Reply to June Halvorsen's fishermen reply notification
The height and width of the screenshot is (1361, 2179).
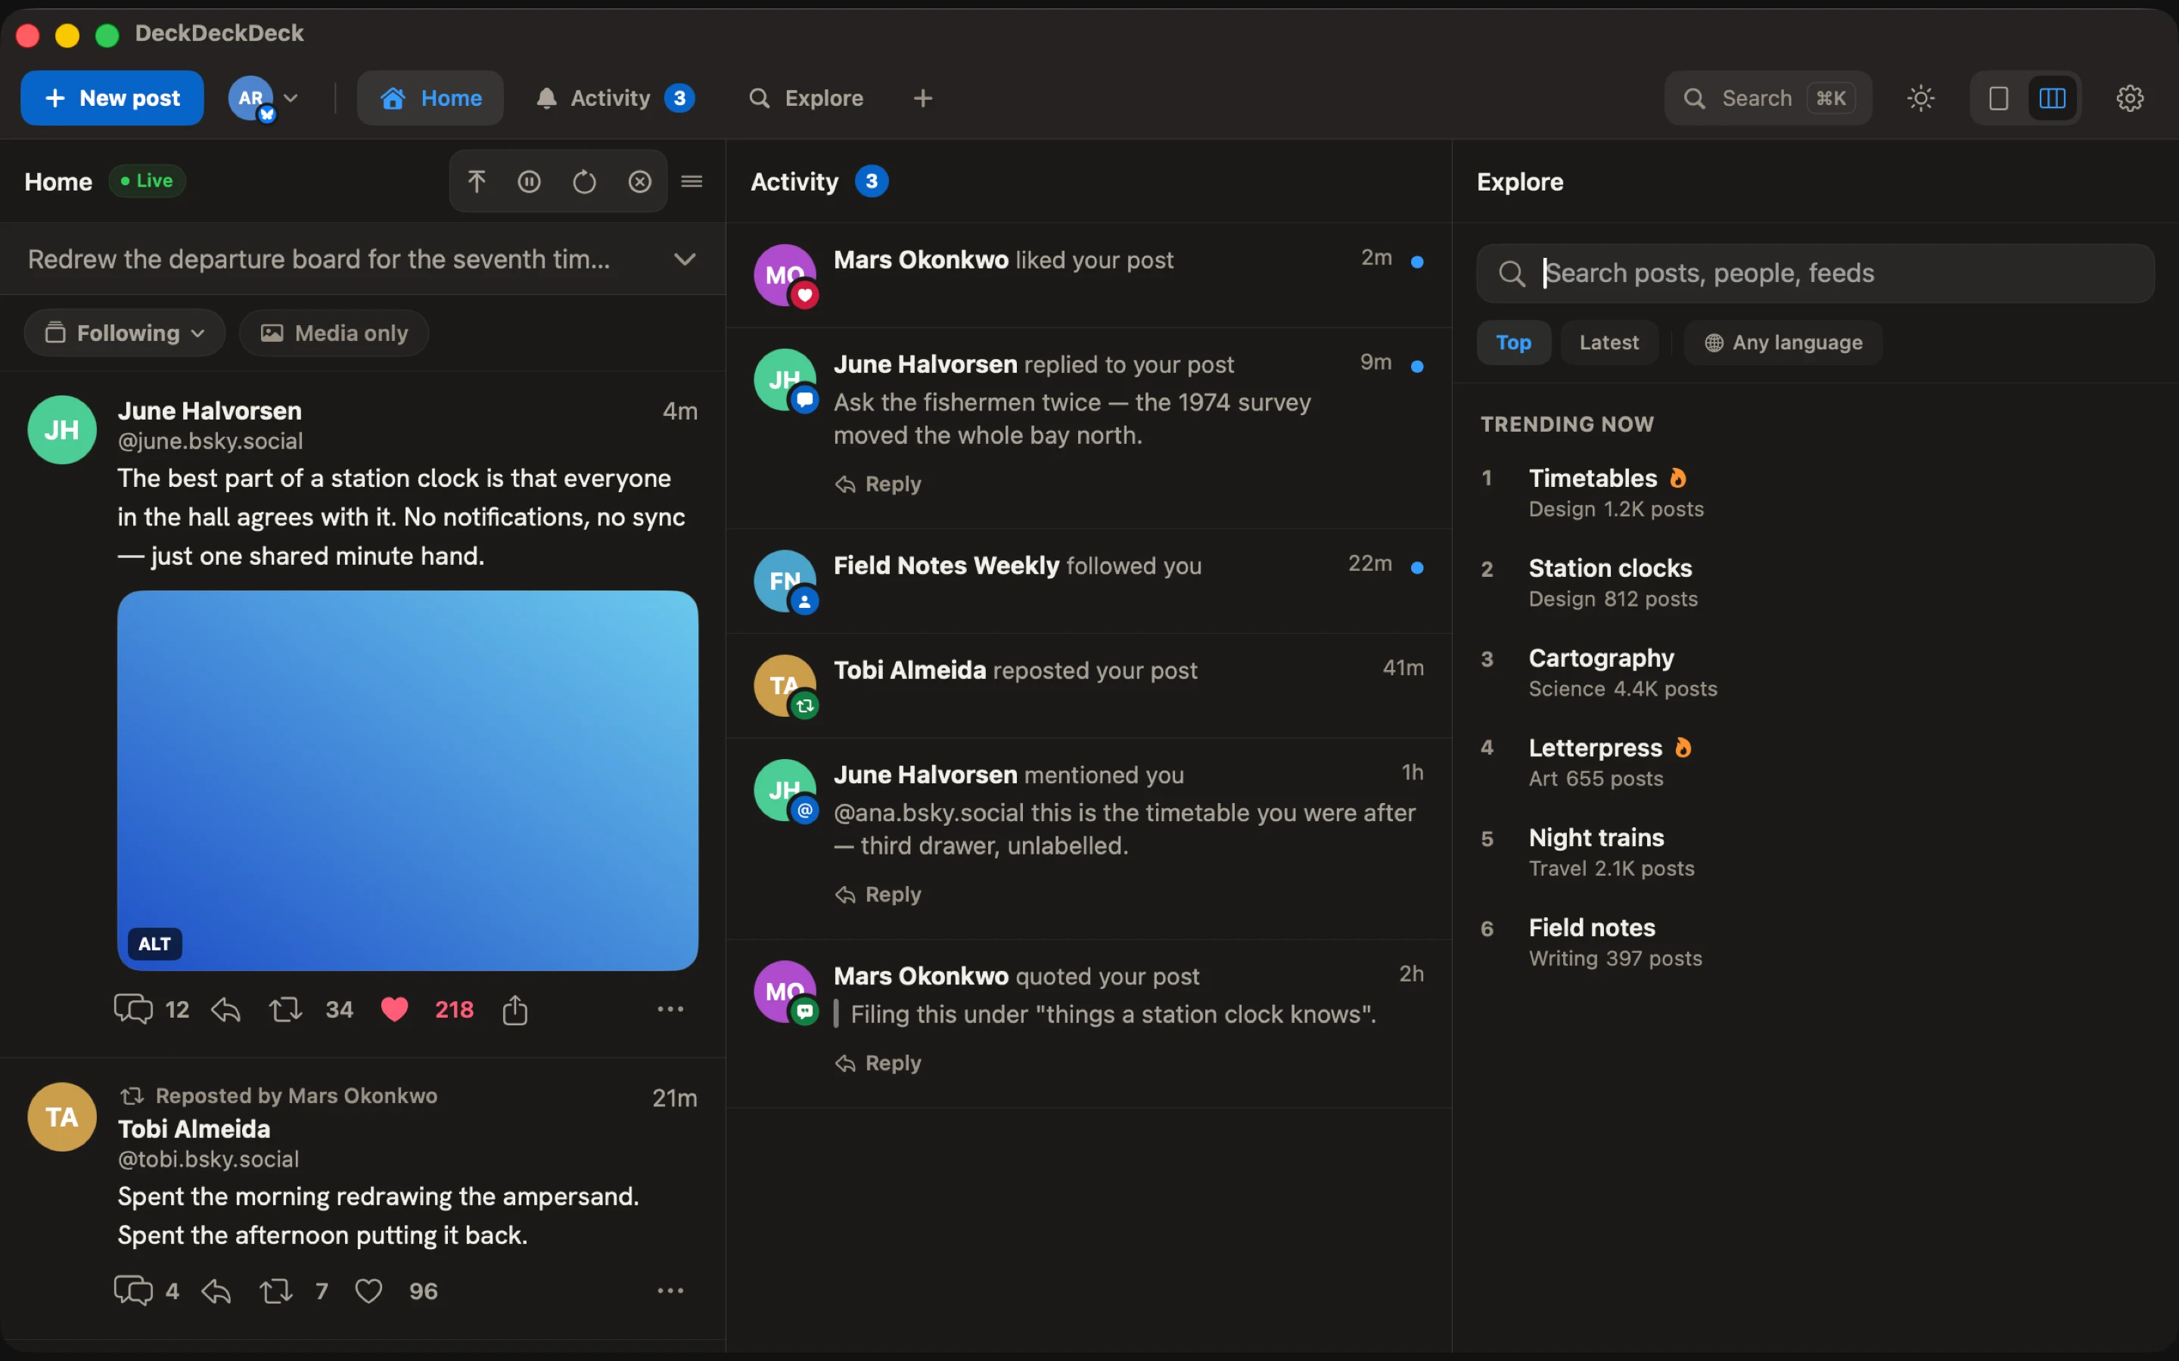coord(878,484)
